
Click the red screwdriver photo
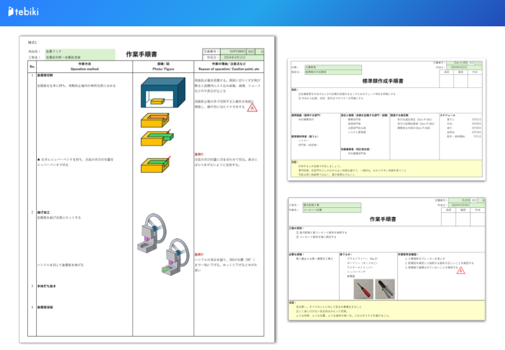coord(363,289)
